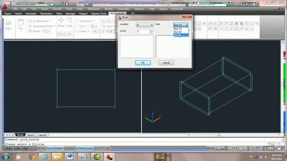Toggle TPY in status bar
Viewport: 287px width, 161px height.
pos(103,148)
